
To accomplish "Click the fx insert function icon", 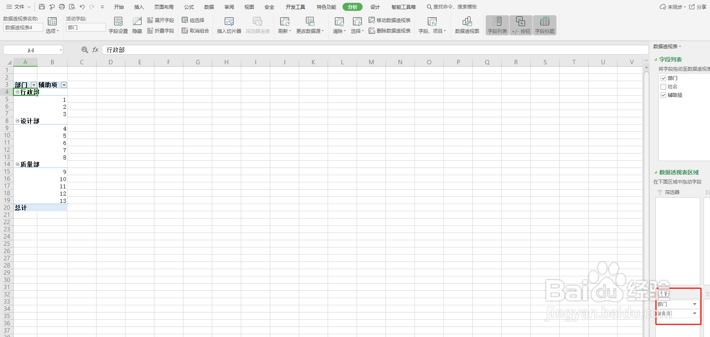I will pyautogui.click(x=95, y=50).
